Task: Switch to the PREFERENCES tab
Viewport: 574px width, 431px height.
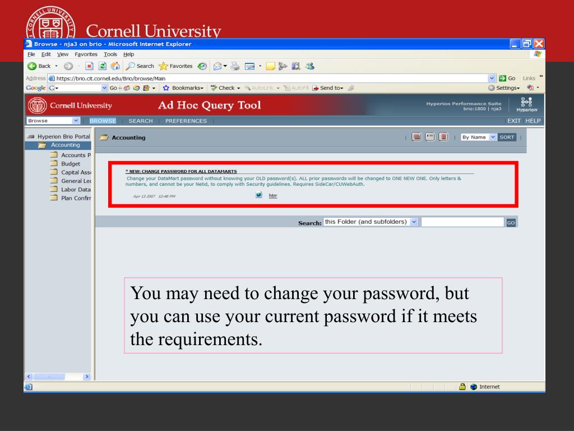Action: [186, 121]
